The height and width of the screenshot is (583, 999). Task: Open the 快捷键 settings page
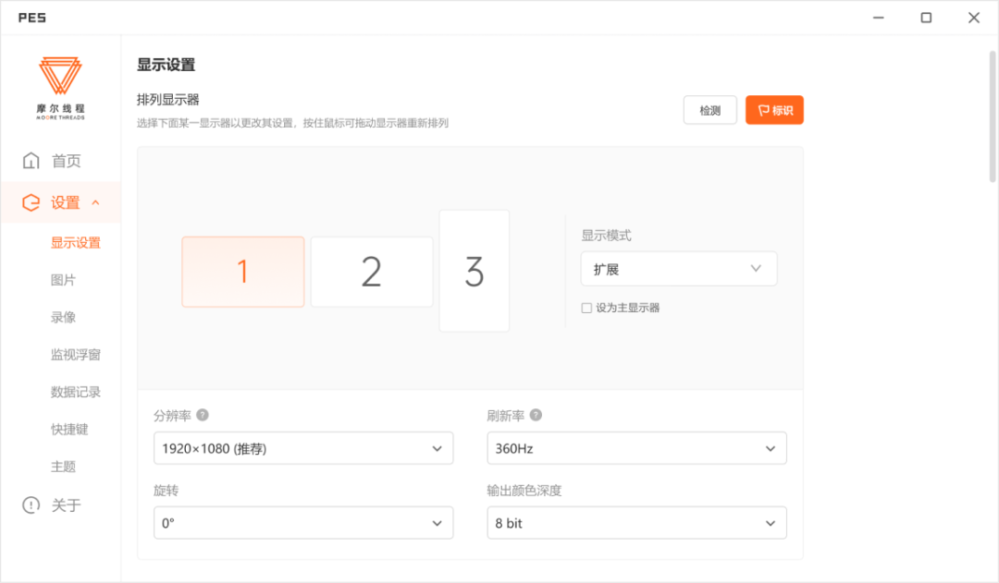[69, 429]
